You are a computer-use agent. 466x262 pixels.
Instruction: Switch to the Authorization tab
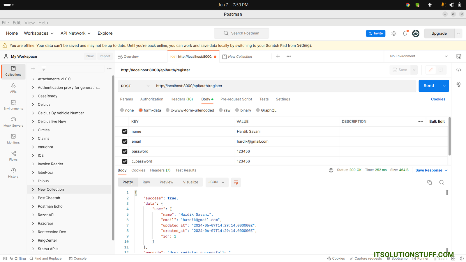pos(151,99)
